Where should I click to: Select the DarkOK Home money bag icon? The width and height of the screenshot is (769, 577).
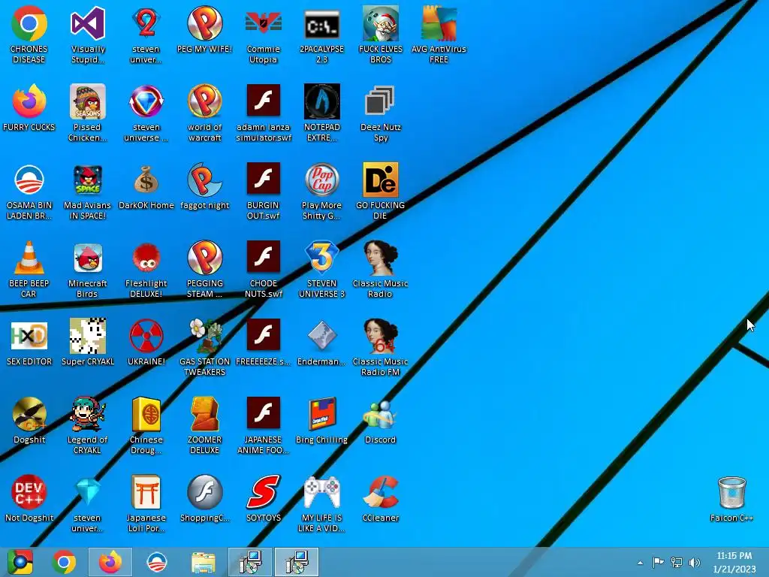pos(146,180)
